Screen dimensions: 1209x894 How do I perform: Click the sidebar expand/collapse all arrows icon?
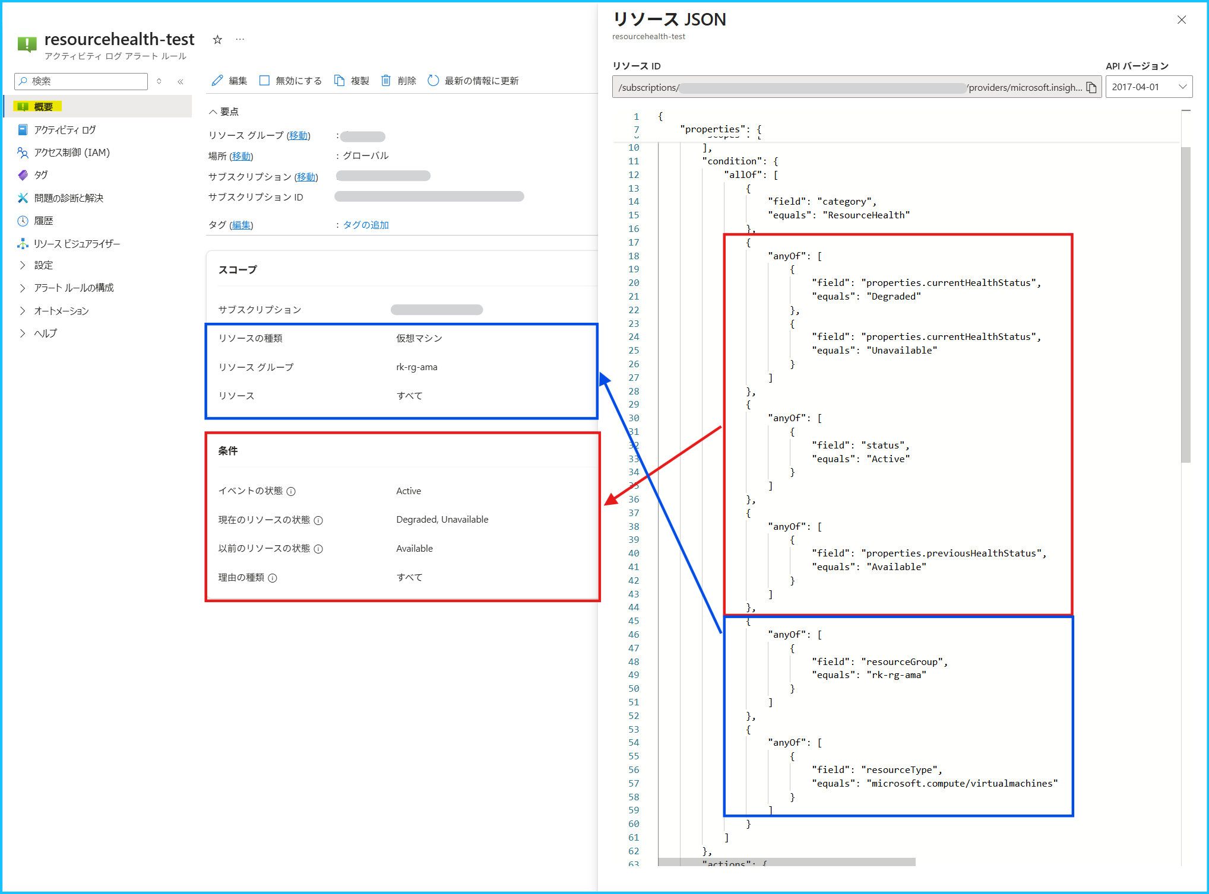tap(159, 81)
